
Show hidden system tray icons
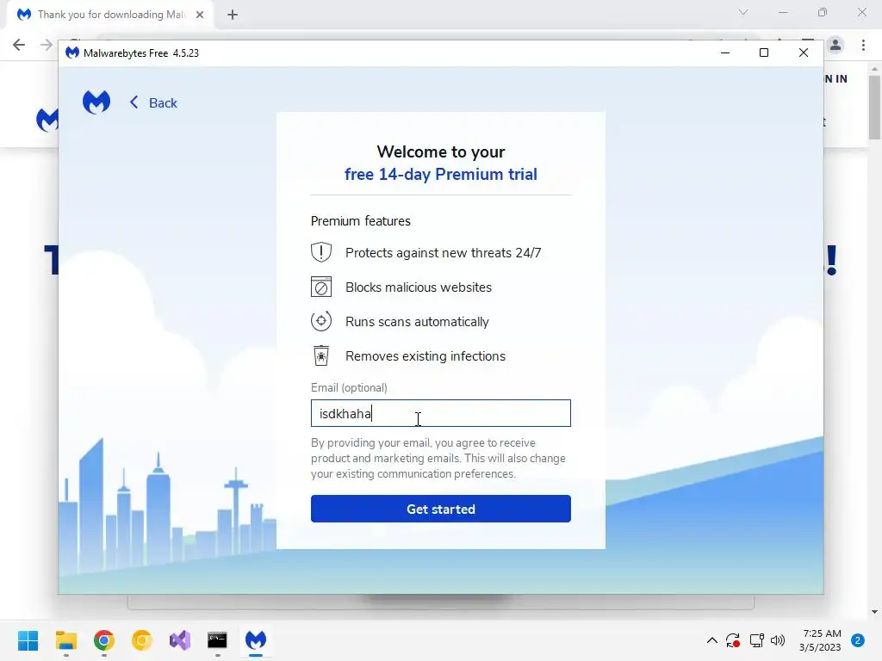(711, 640)
